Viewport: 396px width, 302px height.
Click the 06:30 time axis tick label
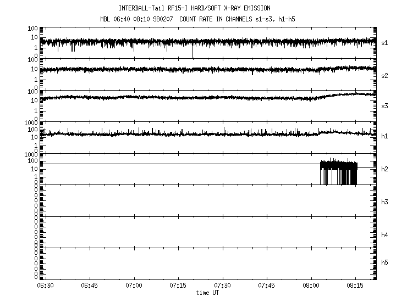point(45,287)
